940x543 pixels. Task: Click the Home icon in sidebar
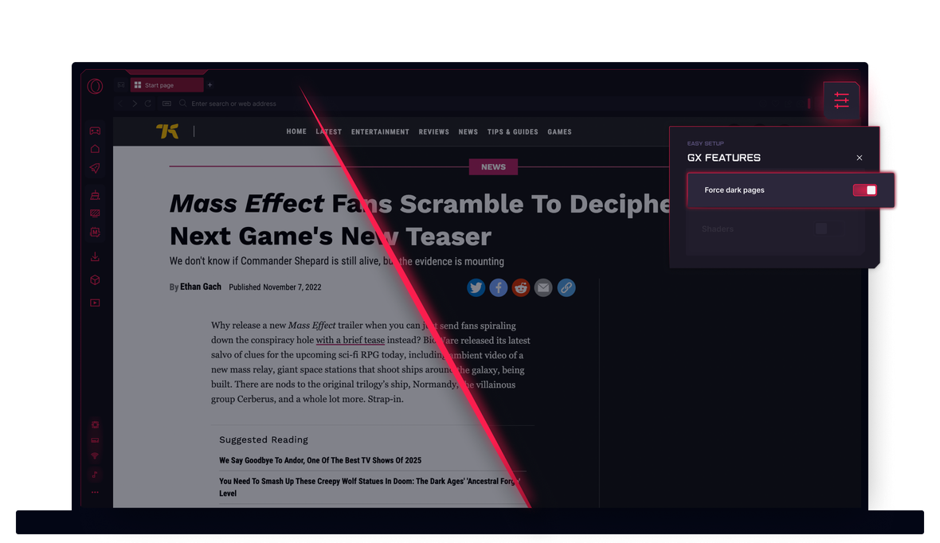pyautogui.click(x=95, y=149)
